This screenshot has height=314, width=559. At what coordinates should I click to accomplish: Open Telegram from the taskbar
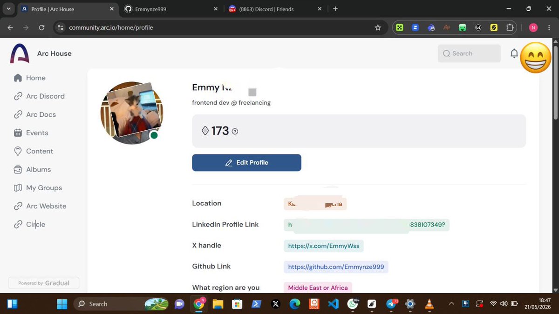click(391, 304)
